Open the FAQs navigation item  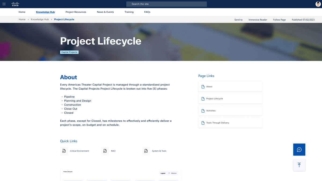(x=147, y=12)
